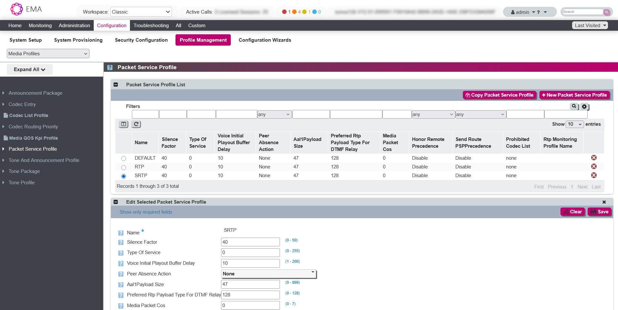Open the Media Profiles dropdown
The width and height of the screenshot is (618, 310).
click(48, 54)
